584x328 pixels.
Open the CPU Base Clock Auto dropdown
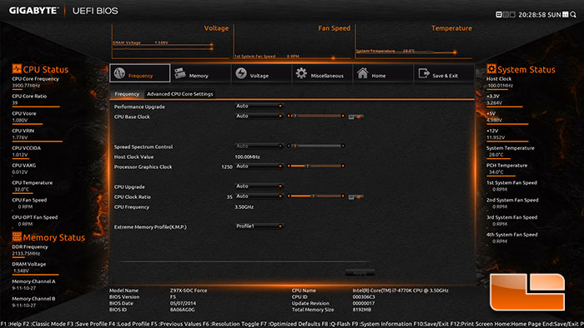point(259,116)
